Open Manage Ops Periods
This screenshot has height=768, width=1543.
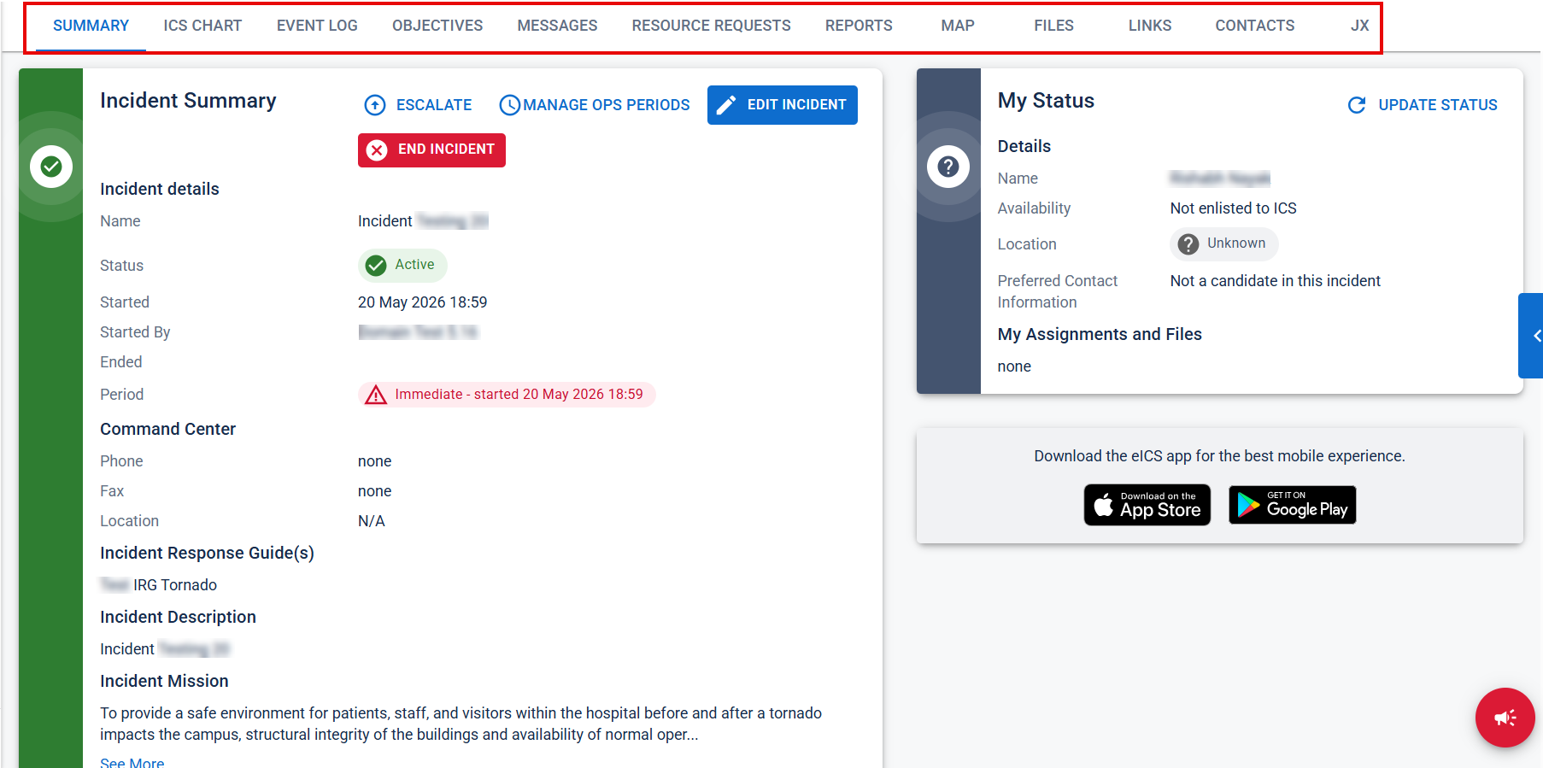click(x=595, y=105)
